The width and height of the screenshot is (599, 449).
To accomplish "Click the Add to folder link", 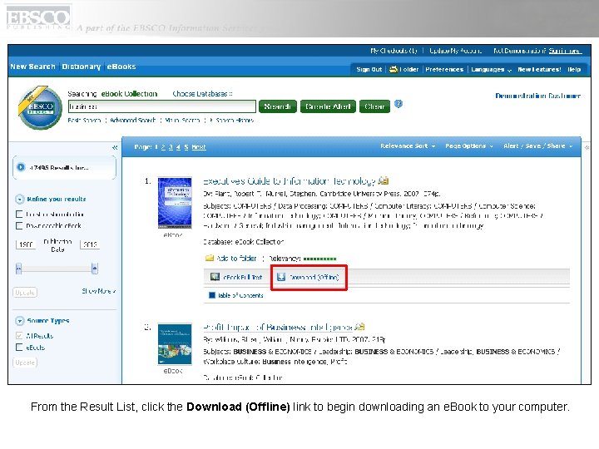I will pyautogui.click(x=236, y=259).
